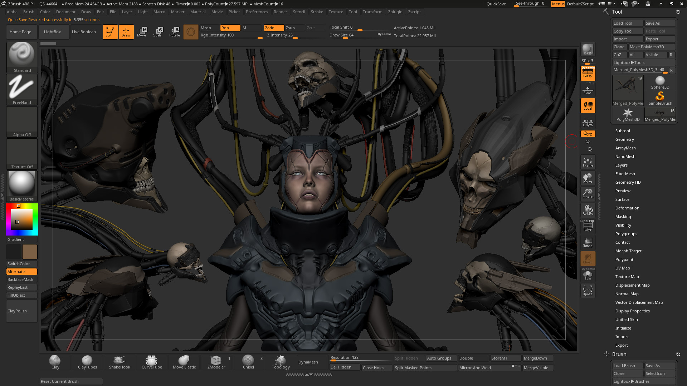Click the BPR render button
The width and height of the screenshot is (687, 386).
click(x=588, y=50)
